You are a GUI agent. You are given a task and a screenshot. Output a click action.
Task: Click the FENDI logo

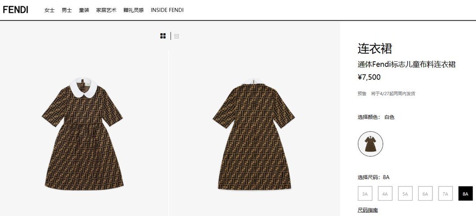15,10
